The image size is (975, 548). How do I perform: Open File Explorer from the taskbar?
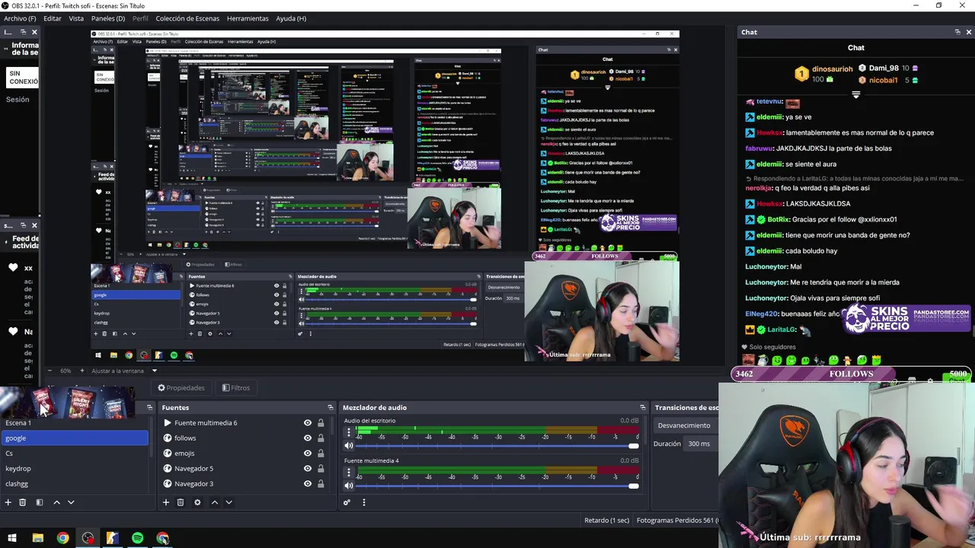click(x=38, y=538)
